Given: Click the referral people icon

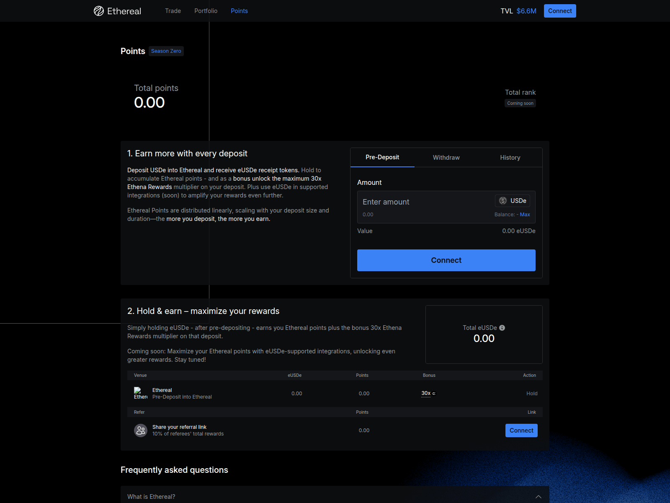Looking at the screenshot, I should pyautogui.click(x=141, y=430).
